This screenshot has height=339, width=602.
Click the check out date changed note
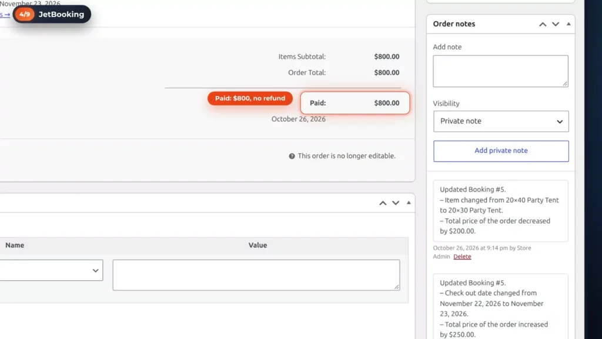[501, 306]
